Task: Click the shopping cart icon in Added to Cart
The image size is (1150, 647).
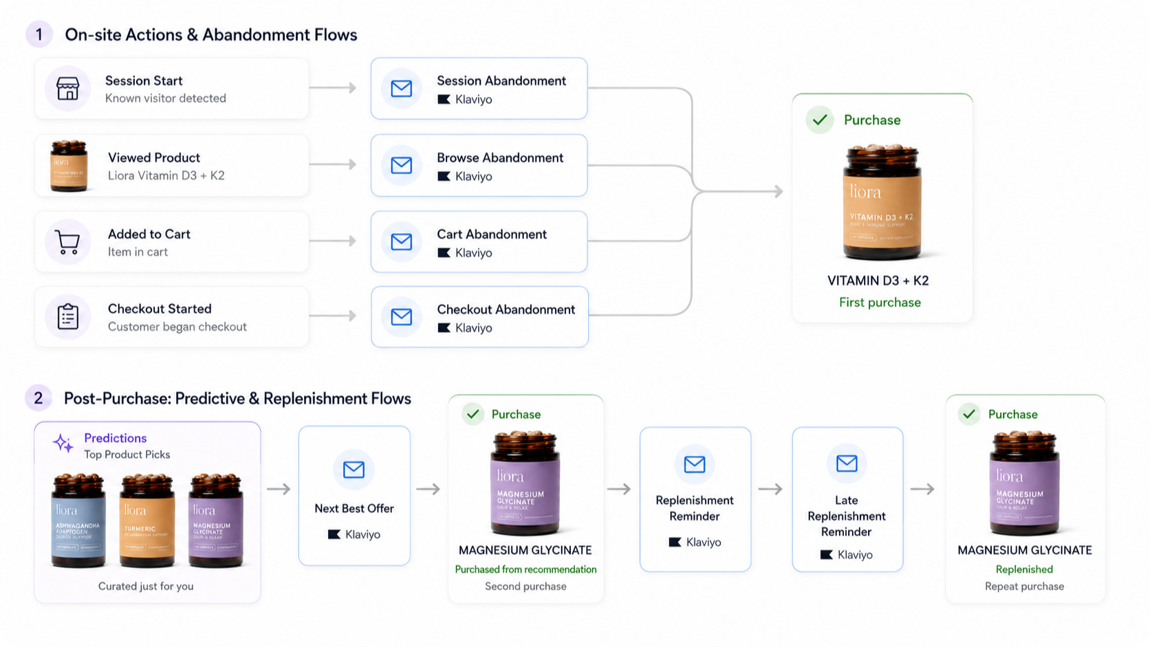Action: tap(67, 242)
